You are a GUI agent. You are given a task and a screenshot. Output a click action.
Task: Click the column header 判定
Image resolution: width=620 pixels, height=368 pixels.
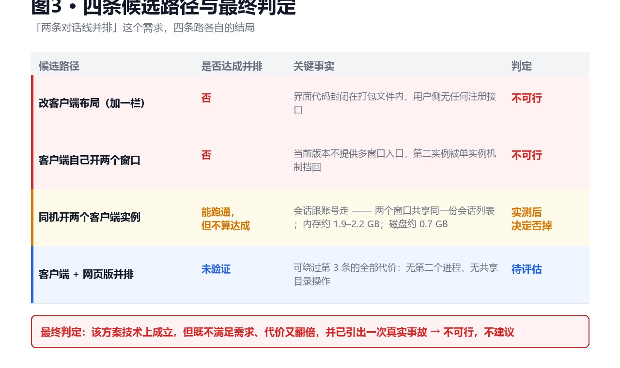click(x=522, y=66)
